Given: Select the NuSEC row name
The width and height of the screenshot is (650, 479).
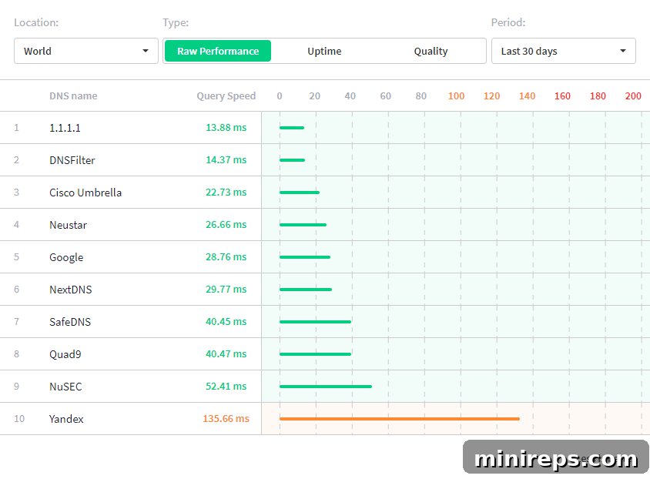Looking at the screenshot, I should [x=65, y=386].
